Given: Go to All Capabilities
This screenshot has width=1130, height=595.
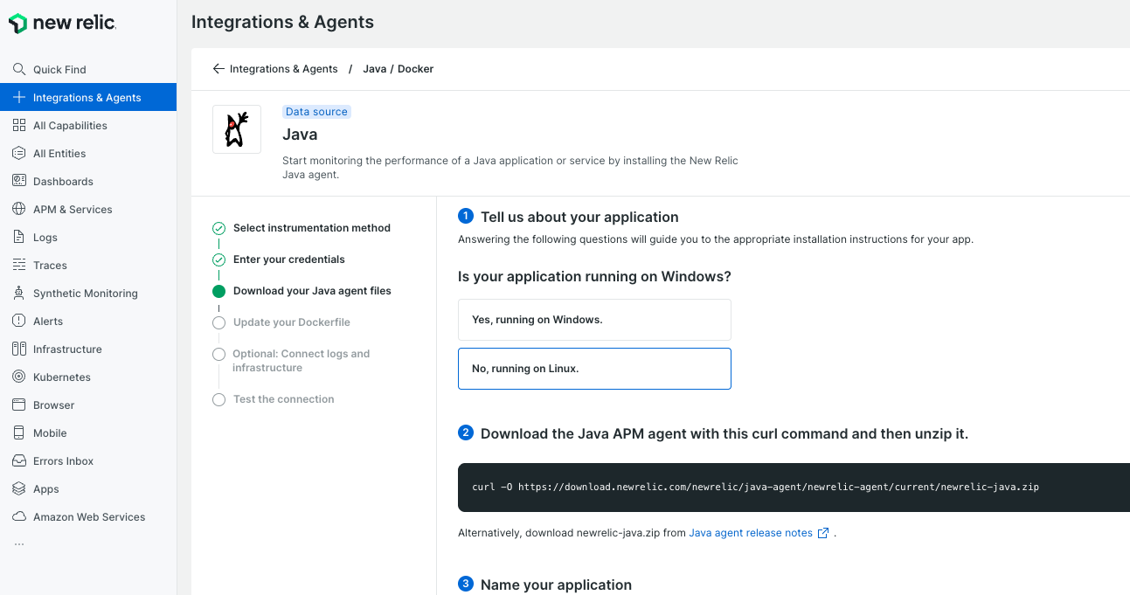Looking at the screenshot, I should [x=88, y=125].
